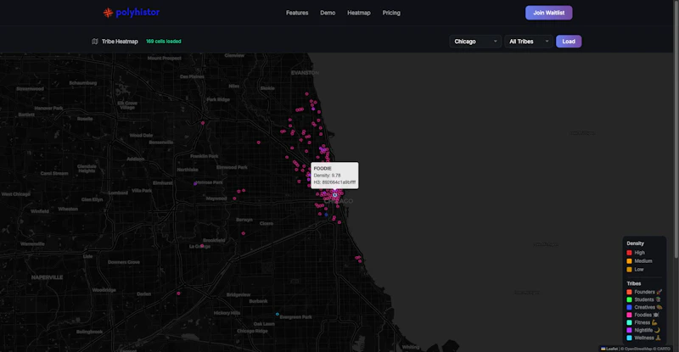The image size is (679, 352).
Task: Click the 'Creatives' legend label
Action: pos(645,307)
